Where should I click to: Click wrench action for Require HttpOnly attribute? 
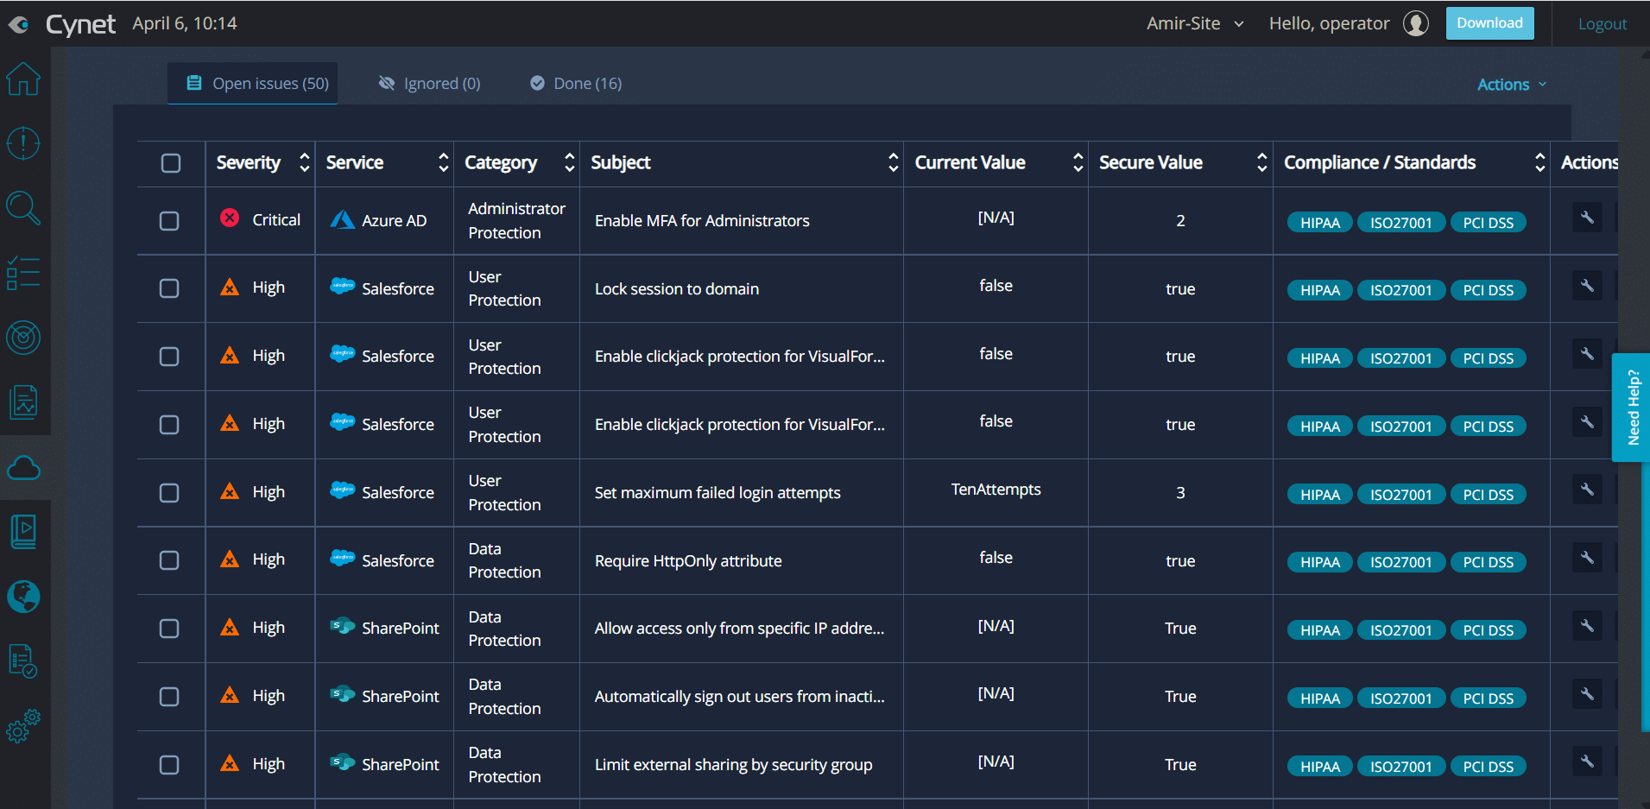point(1587,558)
